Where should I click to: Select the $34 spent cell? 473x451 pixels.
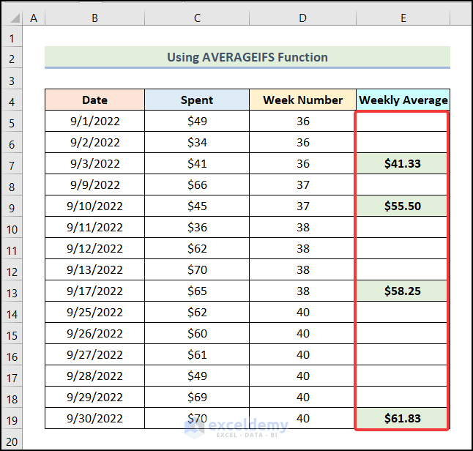[197, 142]
